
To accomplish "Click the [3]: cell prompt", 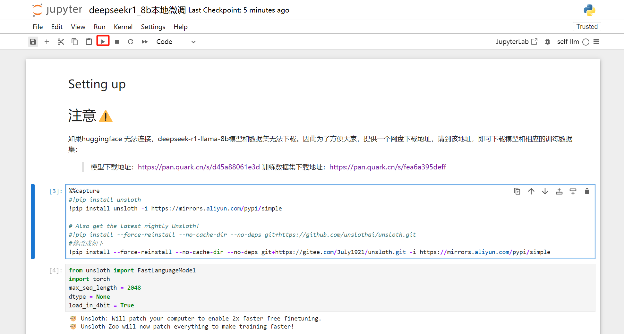I will click(56, 191).
